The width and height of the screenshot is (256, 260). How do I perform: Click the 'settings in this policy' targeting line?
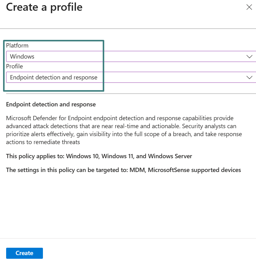[123, 170]
